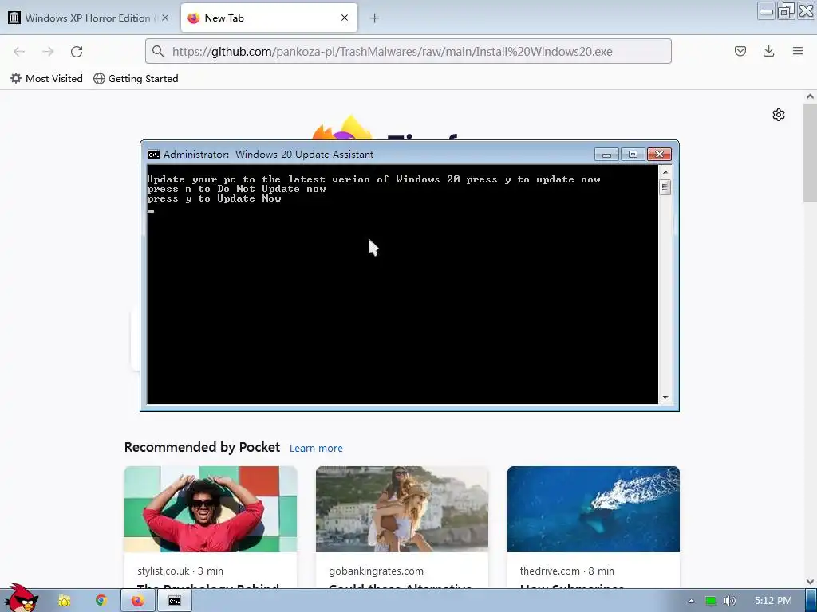The width and height of the screenshot is (817, 612).
Task: Click console line 'press n to Do Not Update now'
Action: (x=236, y=189)
